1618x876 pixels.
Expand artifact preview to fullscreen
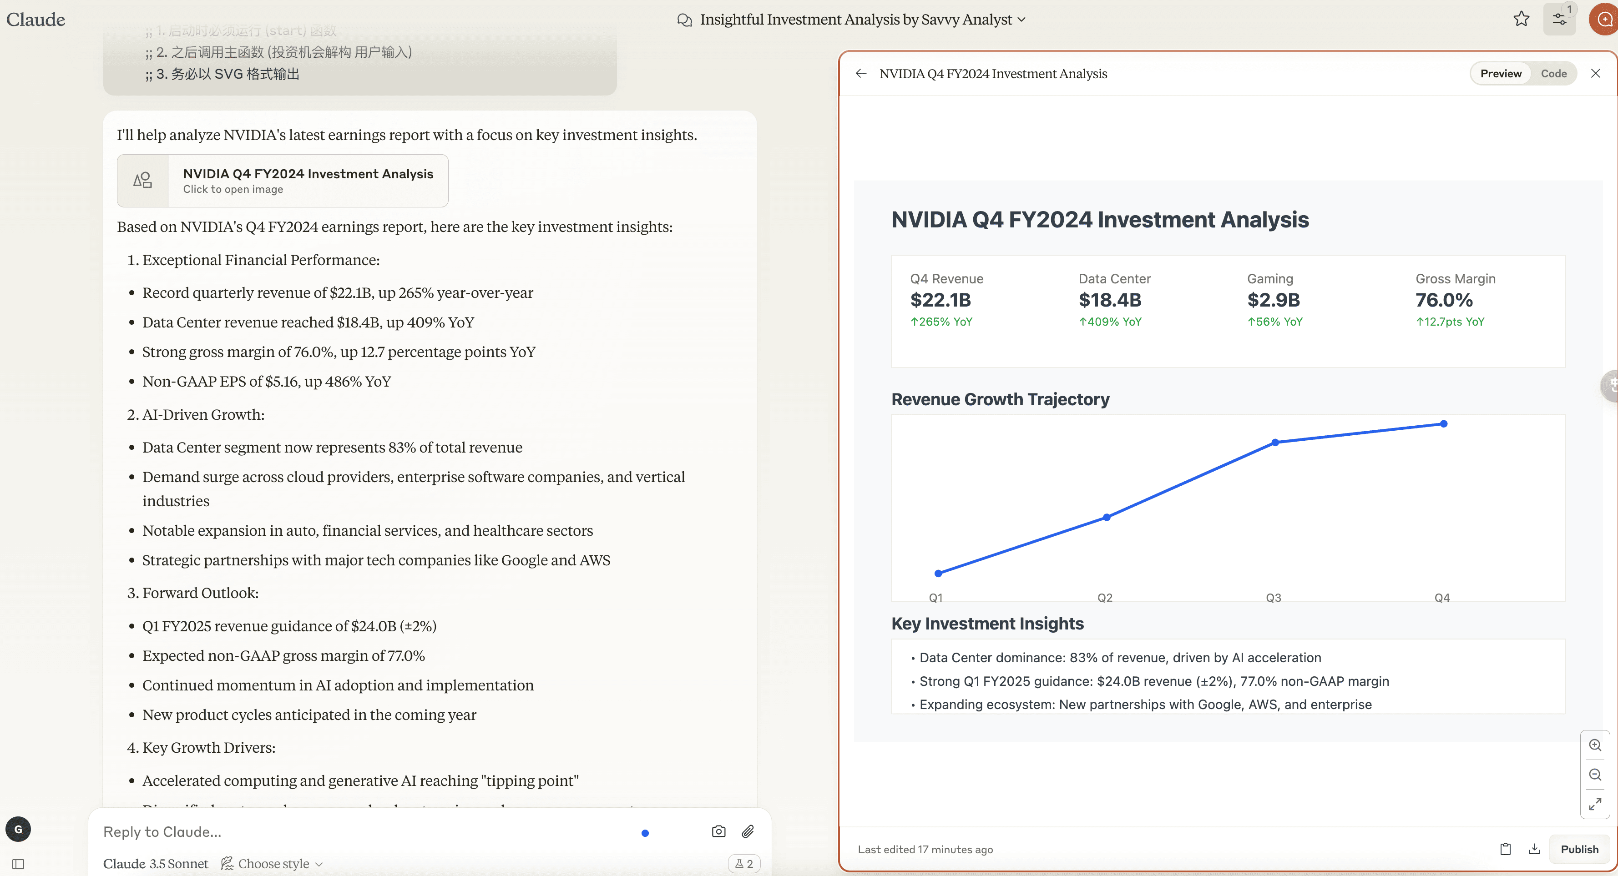coord(1595,805)
